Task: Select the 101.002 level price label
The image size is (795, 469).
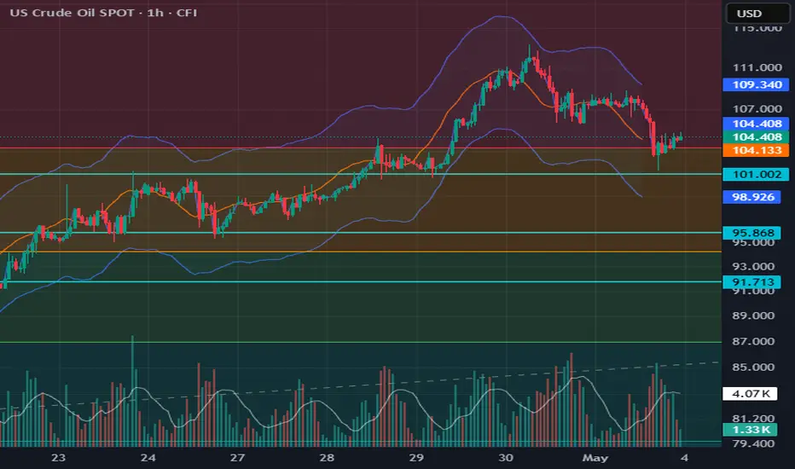Action: (756, 175)
